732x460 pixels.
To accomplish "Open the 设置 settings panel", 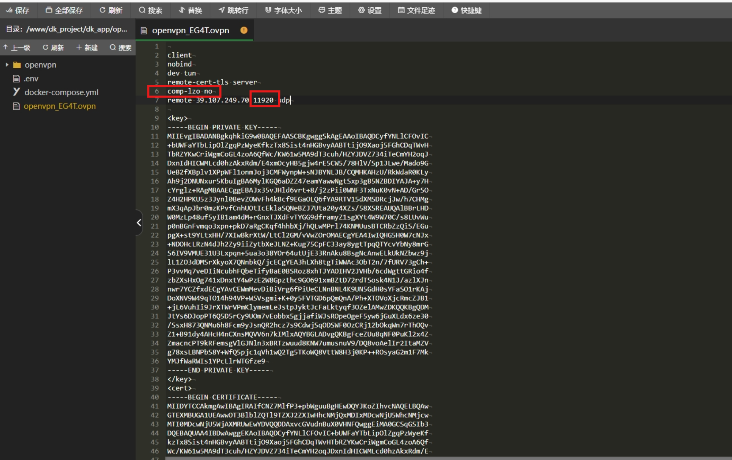I will pyautogui.click(x=370, y=10).
